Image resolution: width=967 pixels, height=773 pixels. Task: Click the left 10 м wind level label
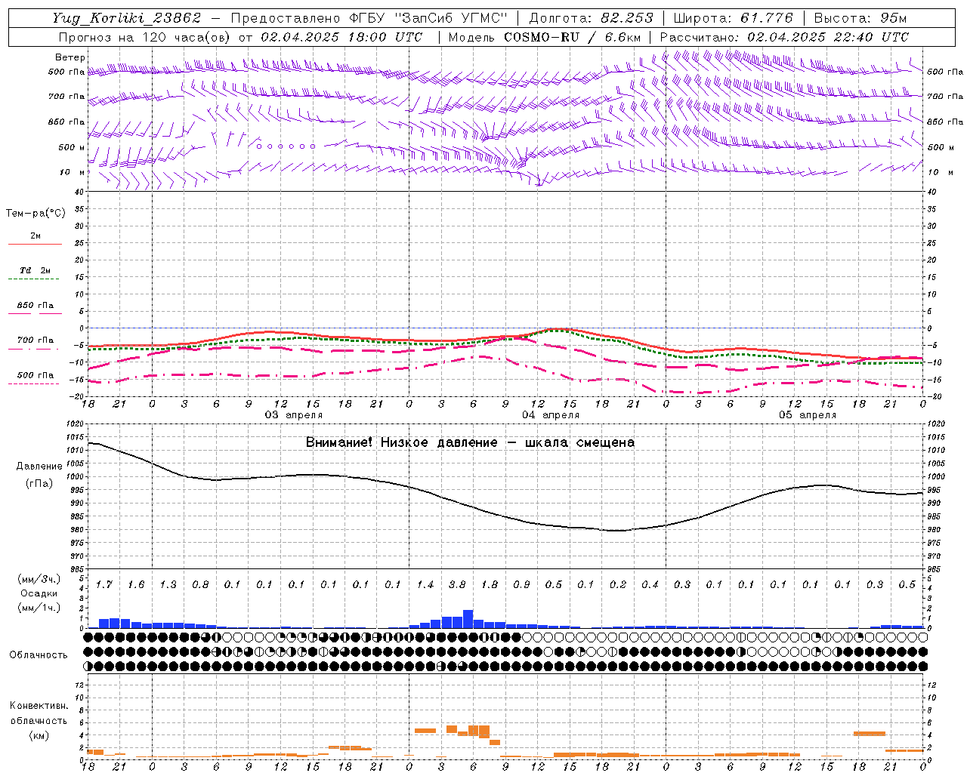73,172
